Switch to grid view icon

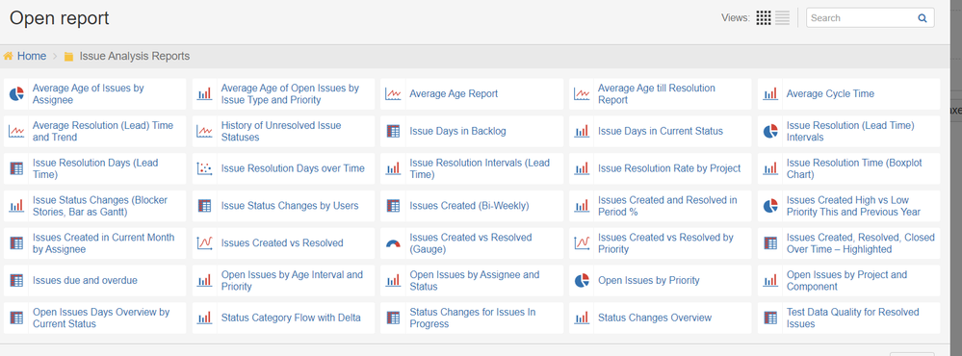coord(764,17)
